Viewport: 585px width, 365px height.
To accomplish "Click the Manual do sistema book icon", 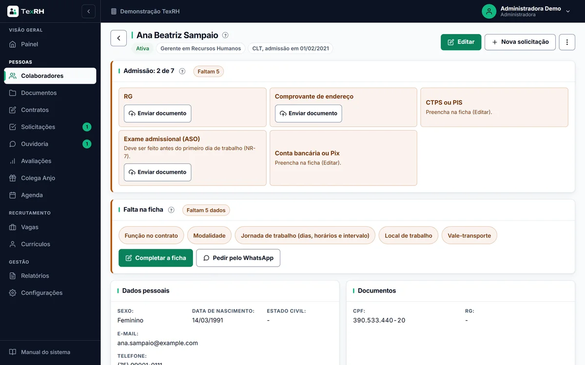I will coord(13,352).
